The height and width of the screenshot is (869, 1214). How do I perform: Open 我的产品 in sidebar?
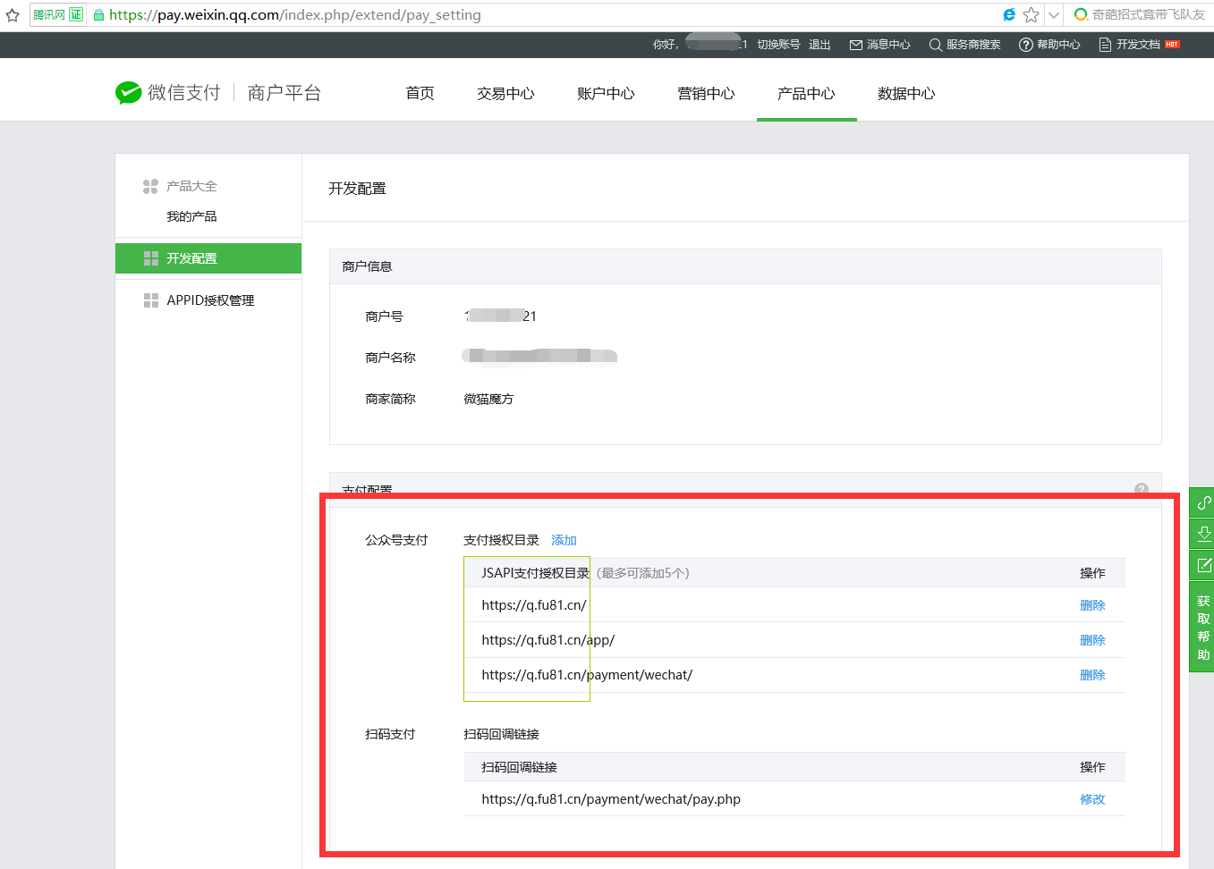tap(191, 216)
